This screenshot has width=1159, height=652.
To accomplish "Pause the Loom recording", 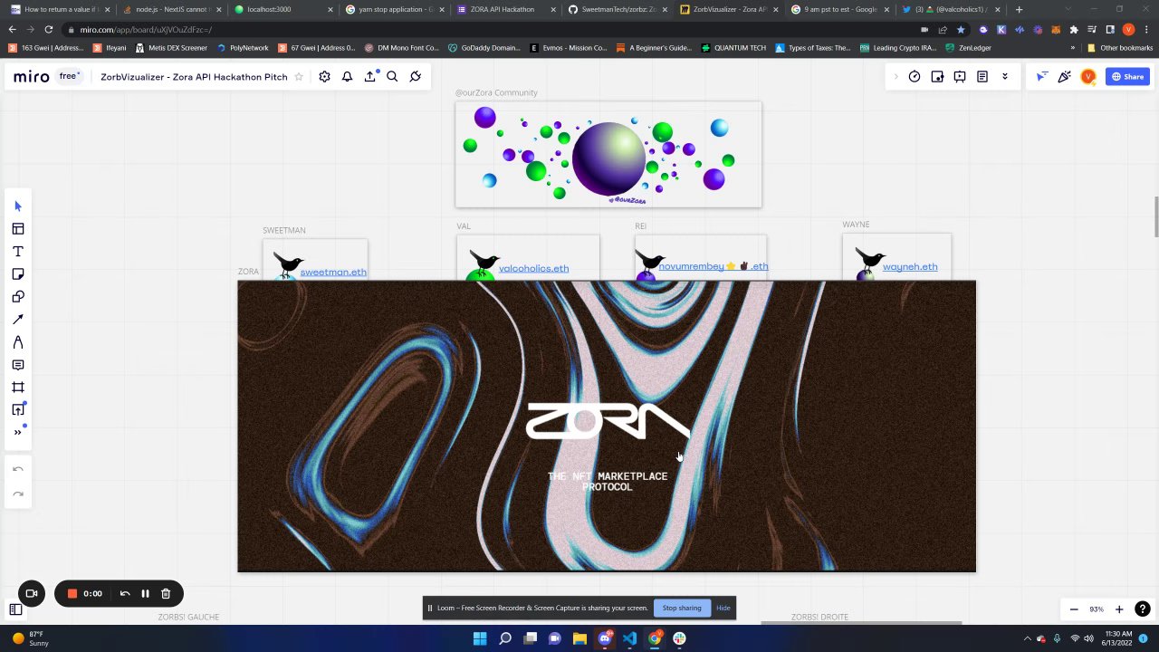I will [x=145, y=593].
